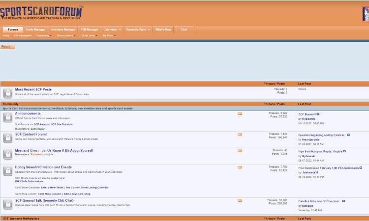Viewport: 369px width, 221px height.
Task: Go to last post icon for Fanatics thread
Action: pyautogui.click(x=343, y=201)
